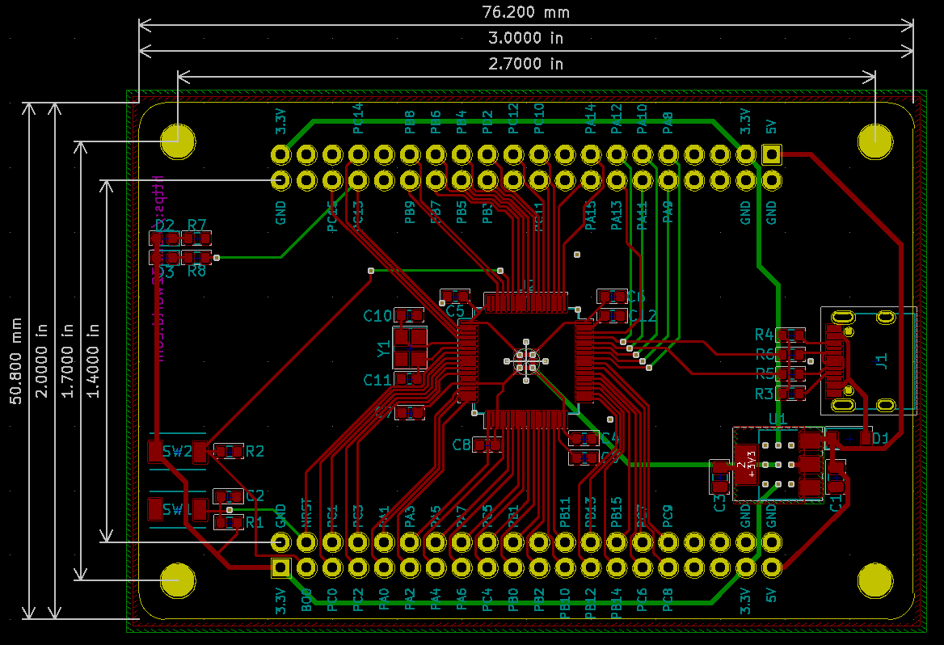
Task: Select the PB10 pin label
Action: point(565,603)
